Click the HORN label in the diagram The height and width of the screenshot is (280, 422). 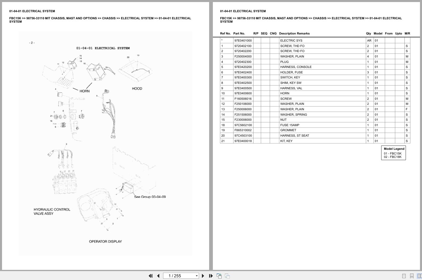click(x=85, y=91)
